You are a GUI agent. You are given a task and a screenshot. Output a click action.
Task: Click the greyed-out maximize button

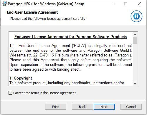(x=126, y=4)
